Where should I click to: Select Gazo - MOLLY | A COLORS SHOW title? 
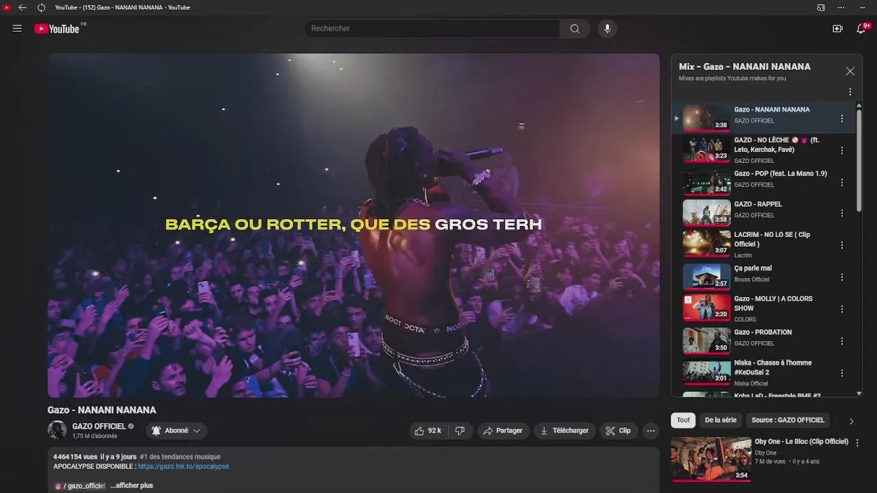coord(774,303)
